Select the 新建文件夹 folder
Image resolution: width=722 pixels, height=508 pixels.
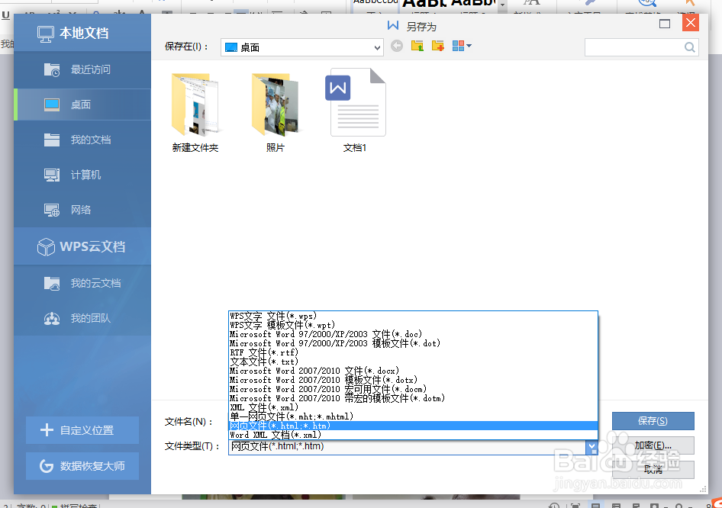pos(195,112)
